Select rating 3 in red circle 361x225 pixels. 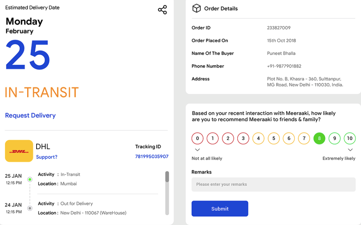(243, 139)
